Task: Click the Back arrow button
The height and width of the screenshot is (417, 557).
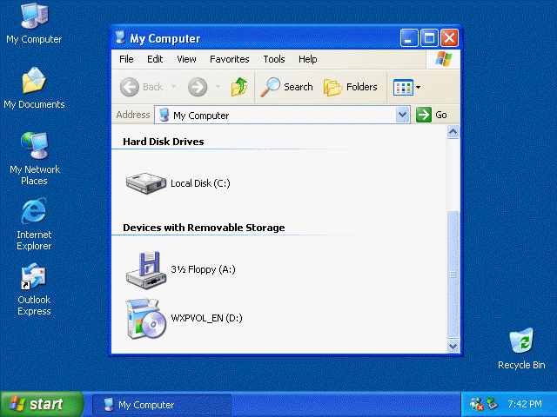Action: click(x=130, y=87)
